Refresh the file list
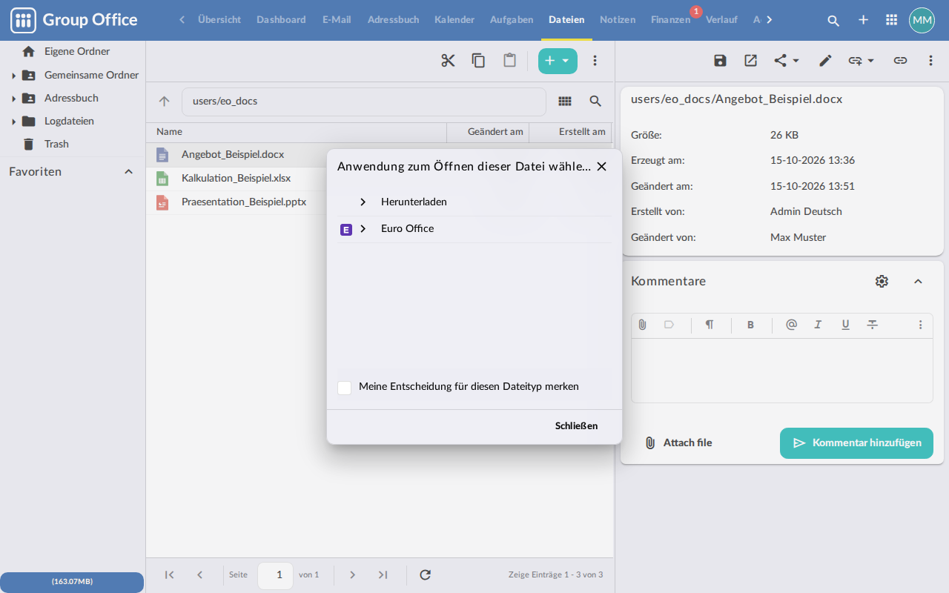The width and height of the screenshot is (949, 593). (425, 574)
